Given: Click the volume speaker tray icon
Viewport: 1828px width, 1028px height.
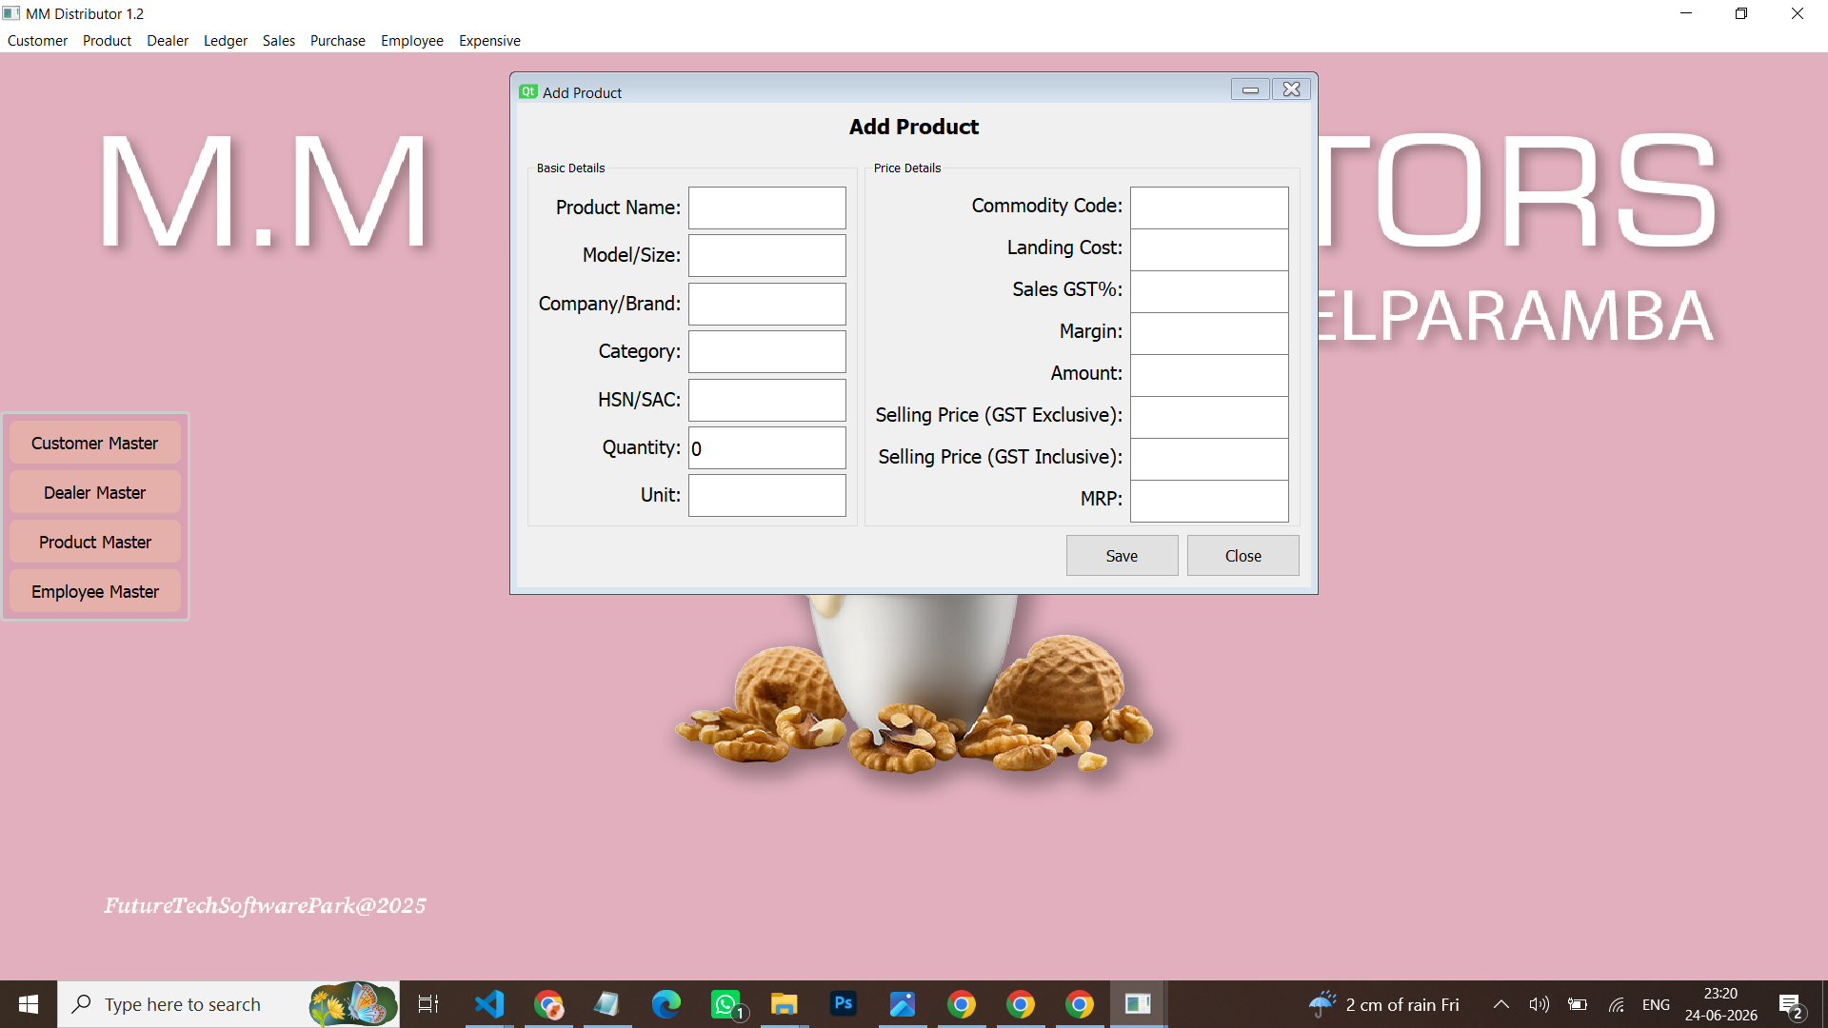Looking at the screenshot, I should pos(1540,1004).
